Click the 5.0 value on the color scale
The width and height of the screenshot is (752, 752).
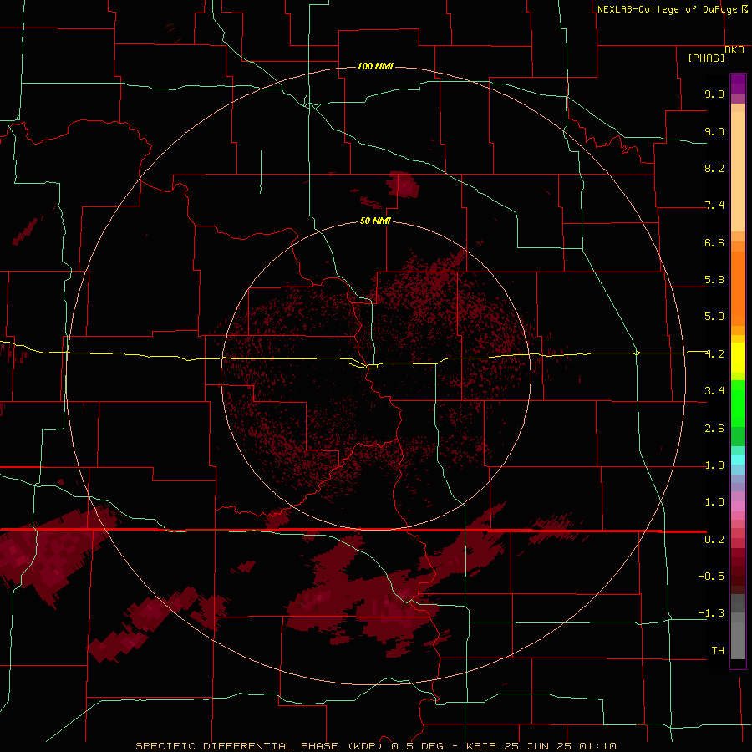714,317
